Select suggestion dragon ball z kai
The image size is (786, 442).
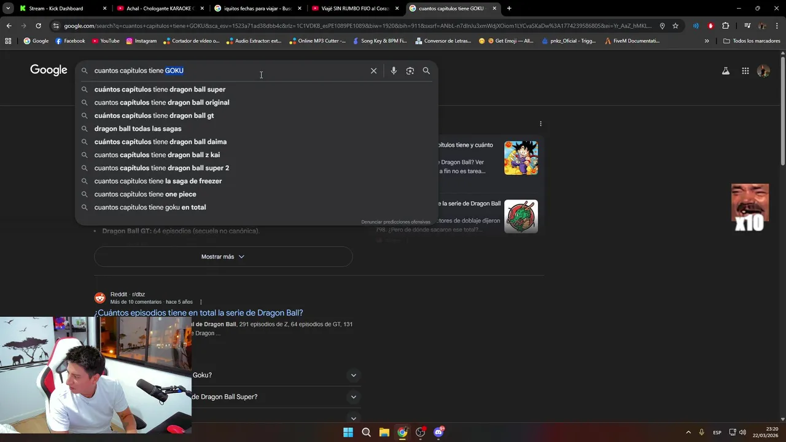(x=257, y=155)
